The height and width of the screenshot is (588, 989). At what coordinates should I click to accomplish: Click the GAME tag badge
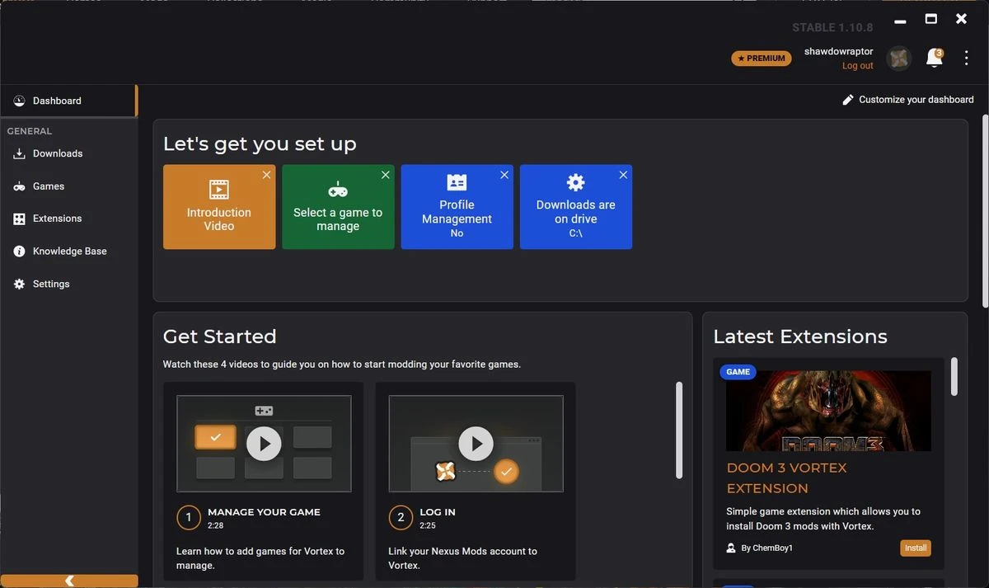(x=738, y=372)
